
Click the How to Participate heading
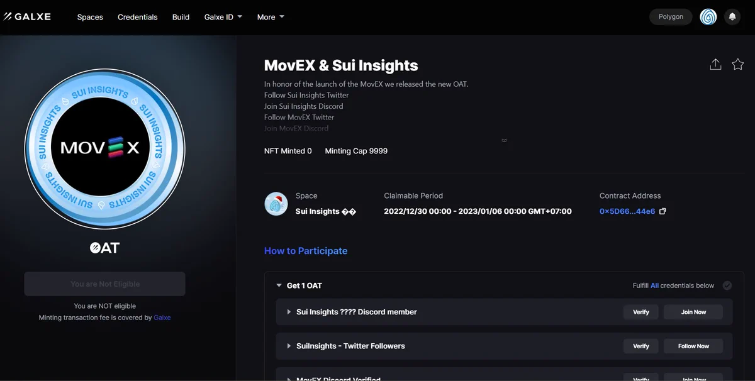(x=306, y=251)
